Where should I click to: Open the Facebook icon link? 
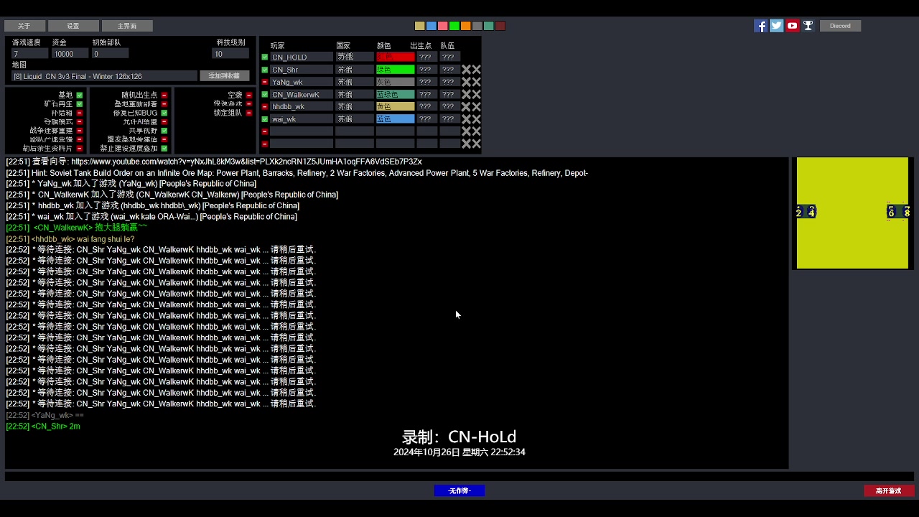pos(760,26)
